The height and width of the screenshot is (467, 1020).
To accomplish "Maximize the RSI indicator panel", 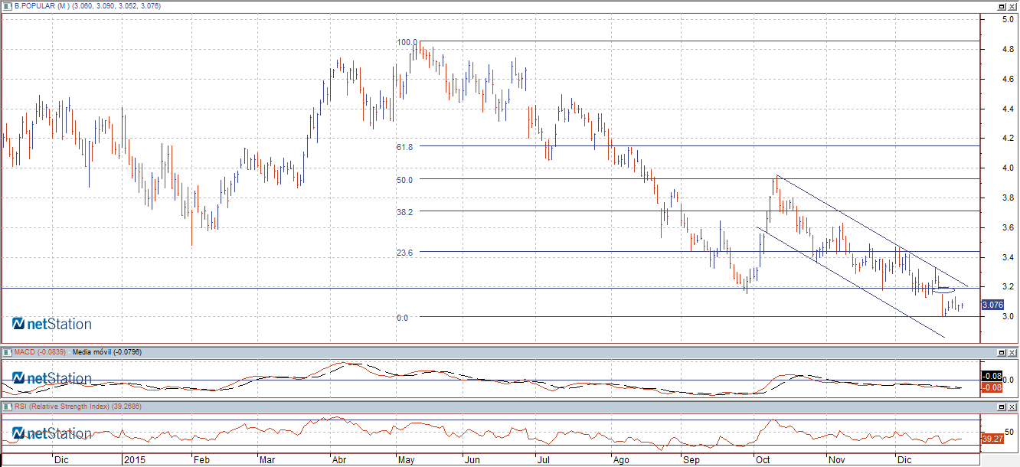I will (1001, 407).
